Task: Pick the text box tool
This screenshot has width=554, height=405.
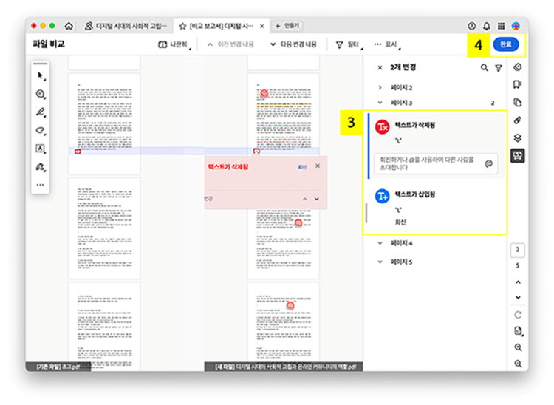Action: point(41,149)
